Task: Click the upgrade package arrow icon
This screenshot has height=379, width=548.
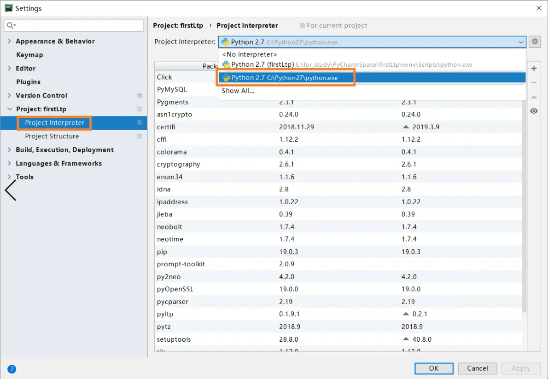Action: [x=534, y=97]
